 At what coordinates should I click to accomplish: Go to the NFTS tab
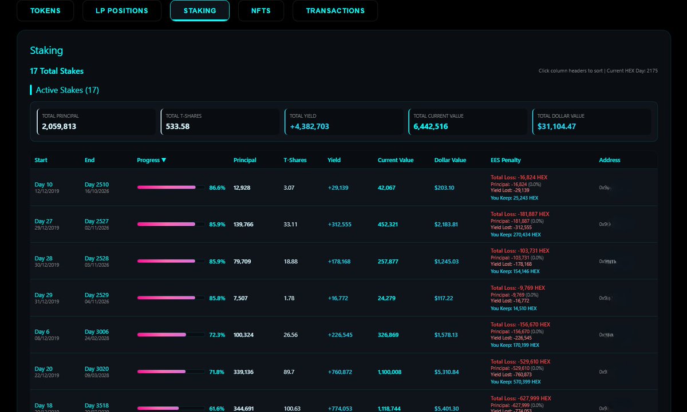pos(261,11)
